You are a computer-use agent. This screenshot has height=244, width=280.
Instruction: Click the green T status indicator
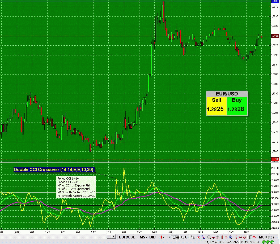[x=264, y=242]
